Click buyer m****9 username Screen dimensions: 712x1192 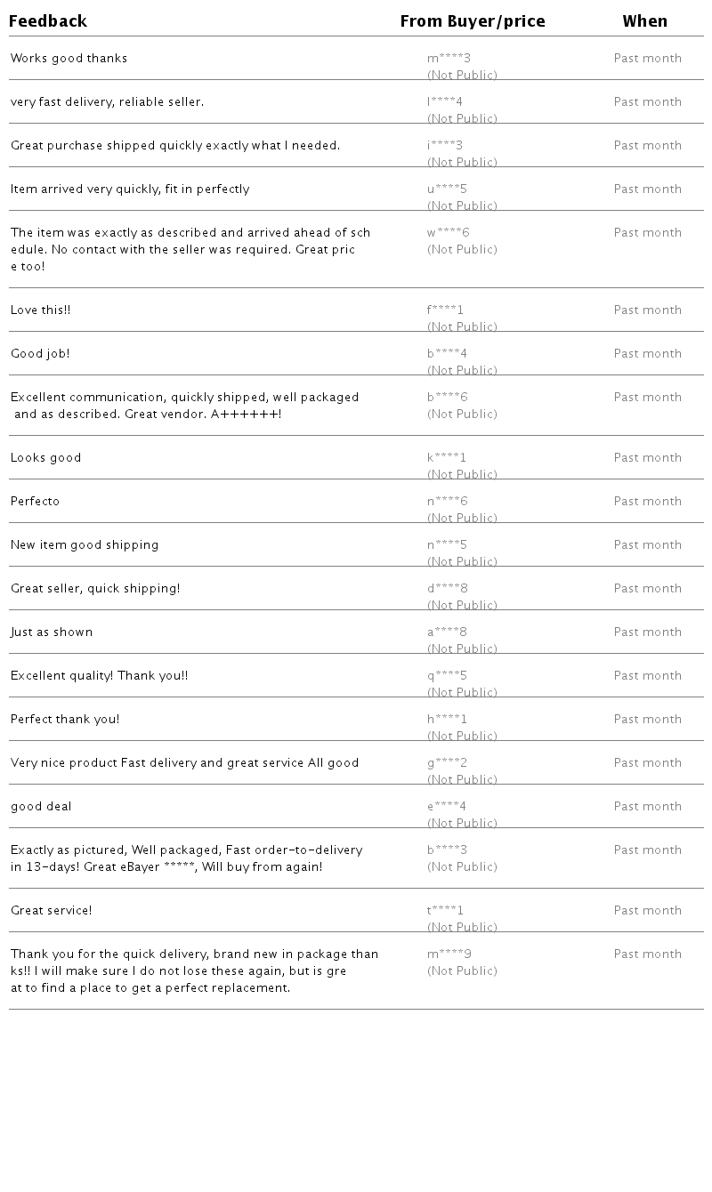[449, 954]
